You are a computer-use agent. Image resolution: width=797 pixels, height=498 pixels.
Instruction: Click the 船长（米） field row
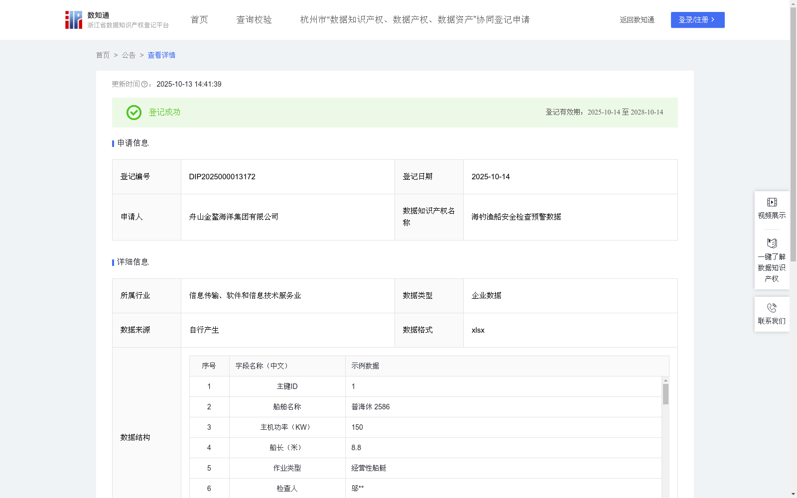[425, 448]
